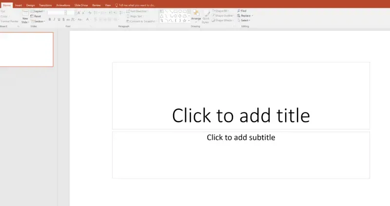Open the Insert ribbon tab
Screen dimensions: 390x206
click(19, 5)
